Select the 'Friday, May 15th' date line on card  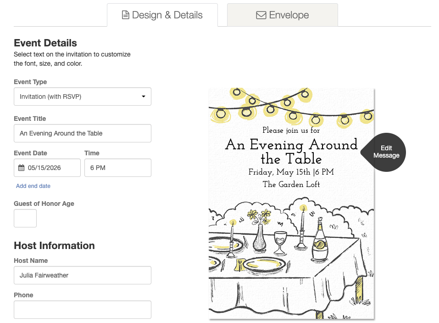coord(291,172)
